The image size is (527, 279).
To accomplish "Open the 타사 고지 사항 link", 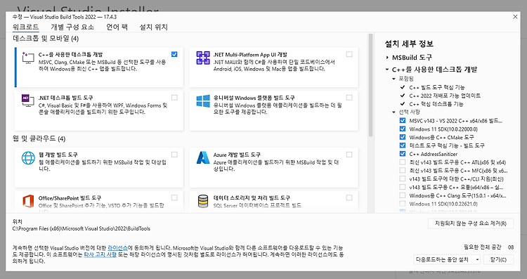I will point(100,254).
